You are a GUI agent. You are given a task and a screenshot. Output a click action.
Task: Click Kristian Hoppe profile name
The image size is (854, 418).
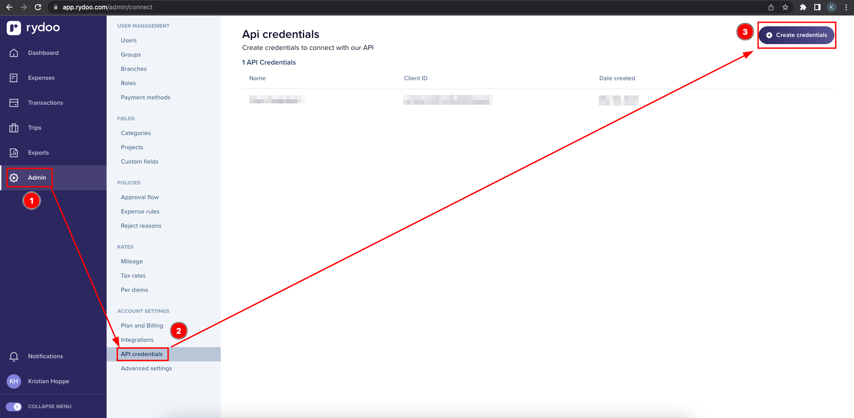pos(49,381)
